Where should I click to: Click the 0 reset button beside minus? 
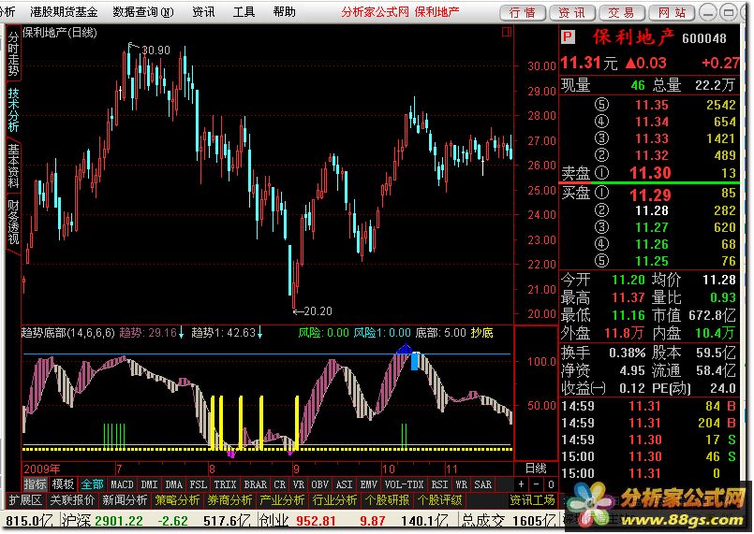pos(551,484)
